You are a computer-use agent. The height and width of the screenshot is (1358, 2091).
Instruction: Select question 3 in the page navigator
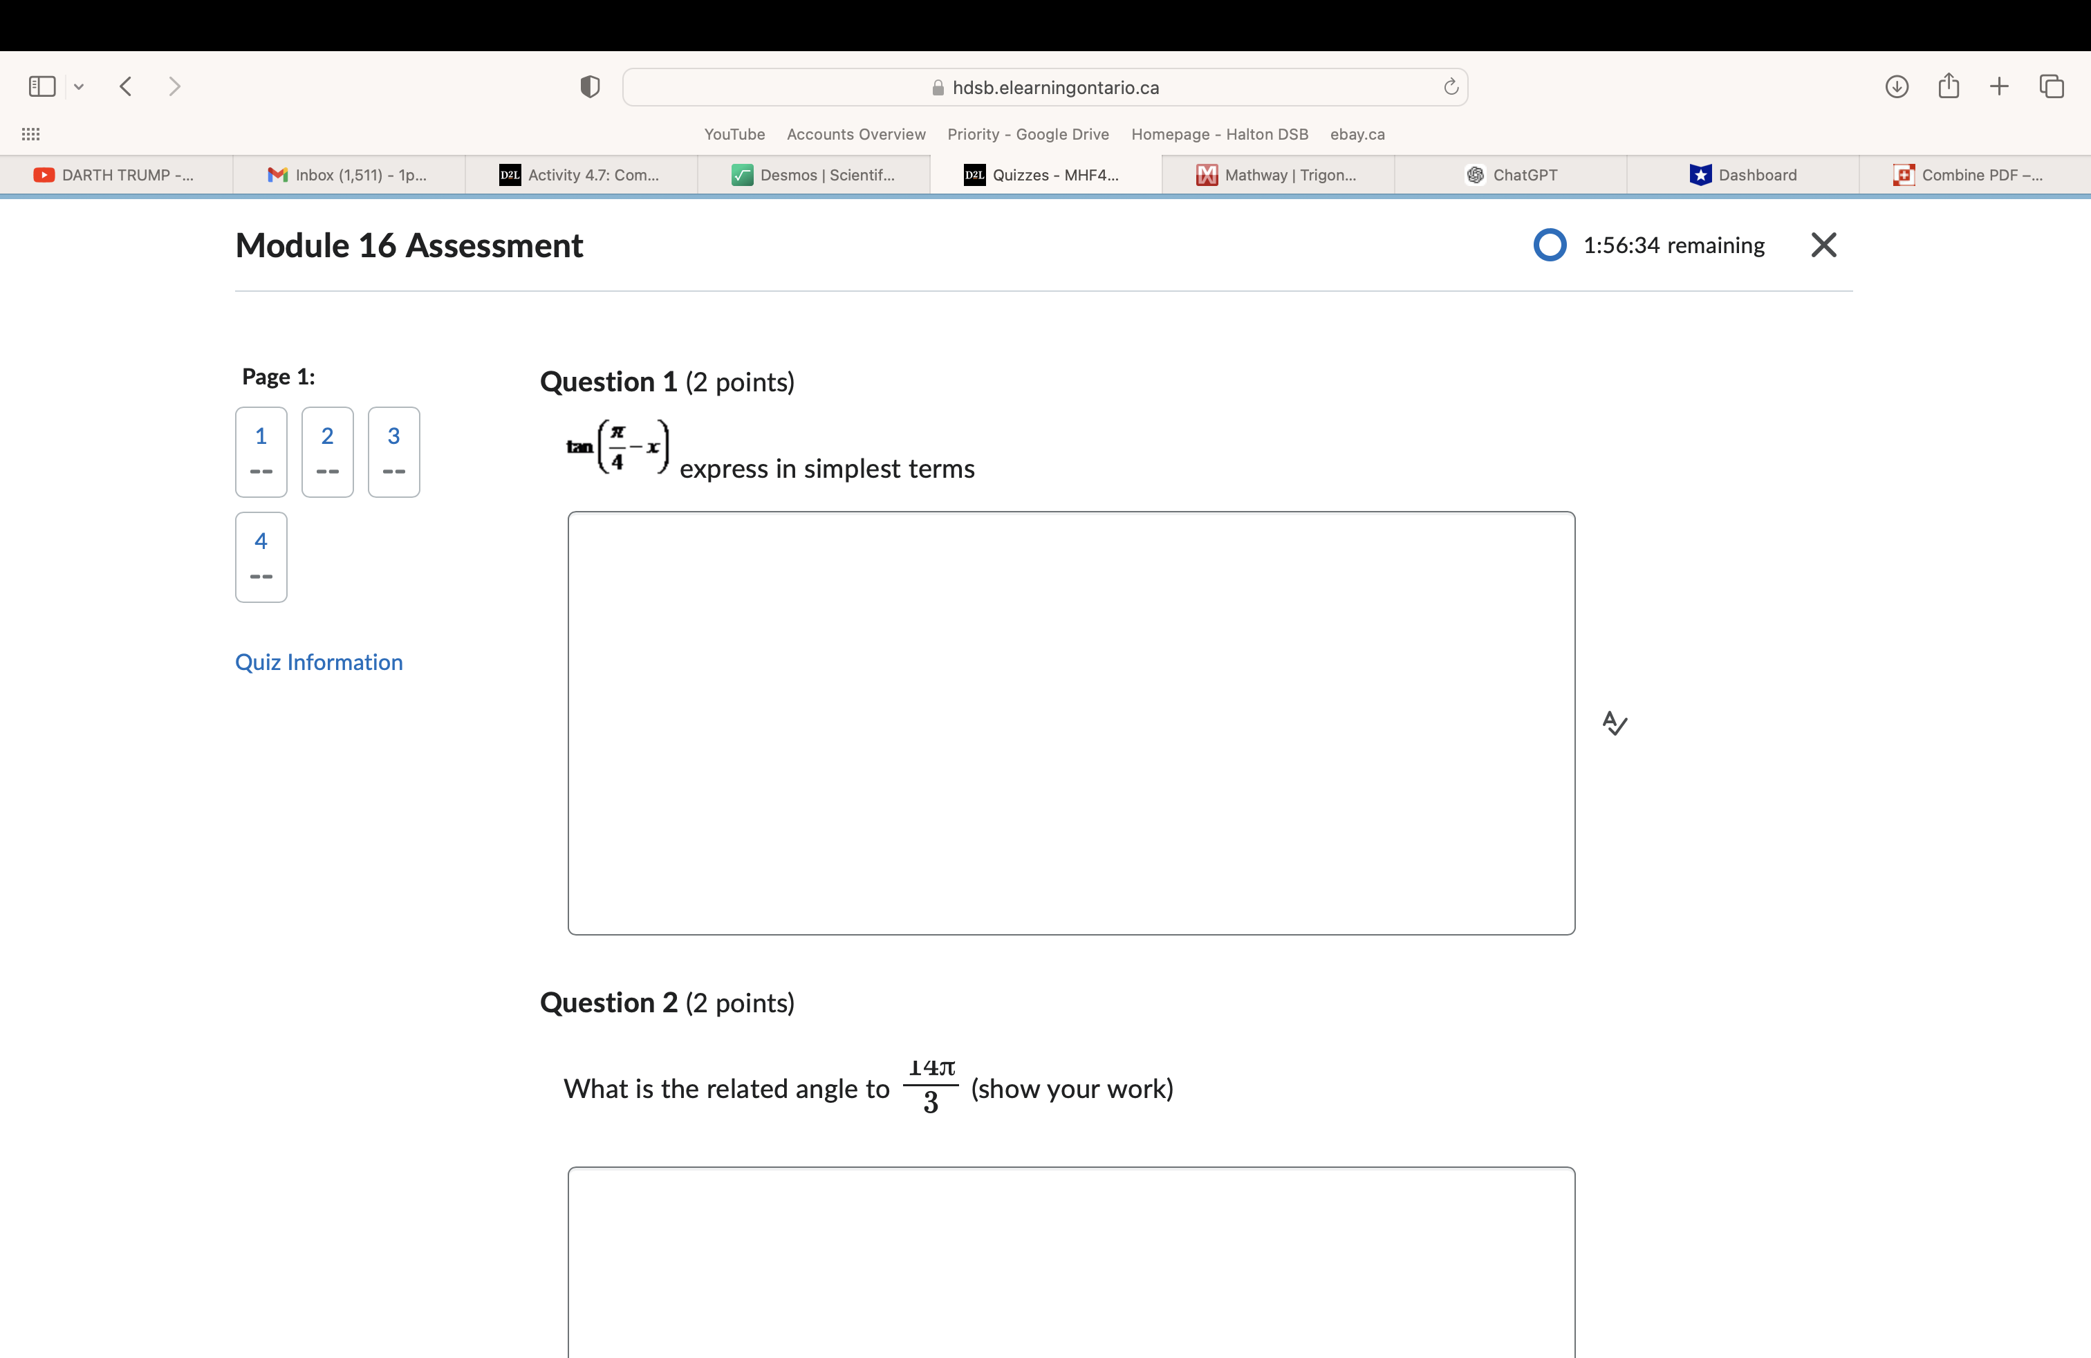coord(393,452)
